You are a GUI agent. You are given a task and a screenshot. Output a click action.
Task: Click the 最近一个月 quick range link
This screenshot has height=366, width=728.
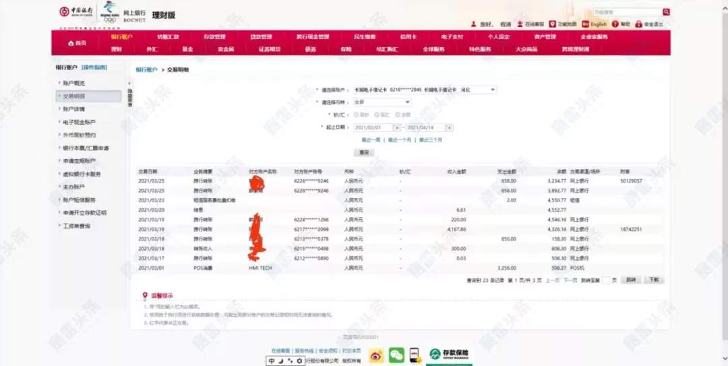pyautogui.click(x=400, y=140)
